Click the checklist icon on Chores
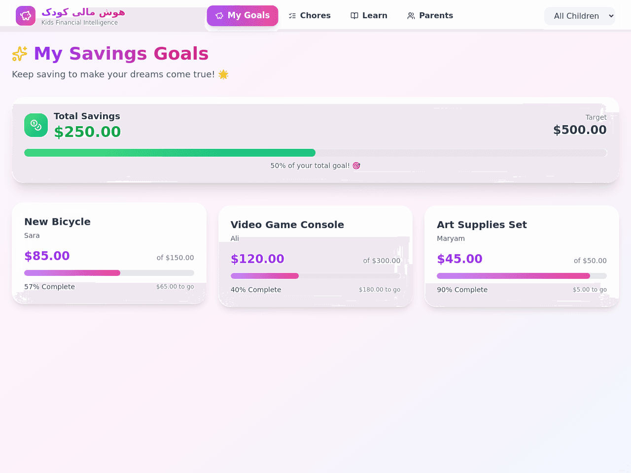The height and width of the screenshot is (473, 631). click(292, 16)
